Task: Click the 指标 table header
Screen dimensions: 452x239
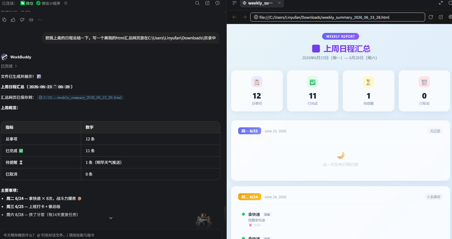Action: tap(10, 127)
